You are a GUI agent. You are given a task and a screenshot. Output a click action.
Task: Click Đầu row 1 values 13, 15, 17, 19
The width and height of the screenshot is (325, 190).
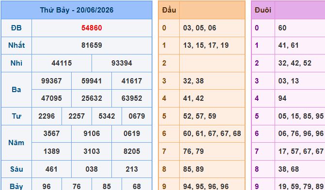click(x=206, y=45)
